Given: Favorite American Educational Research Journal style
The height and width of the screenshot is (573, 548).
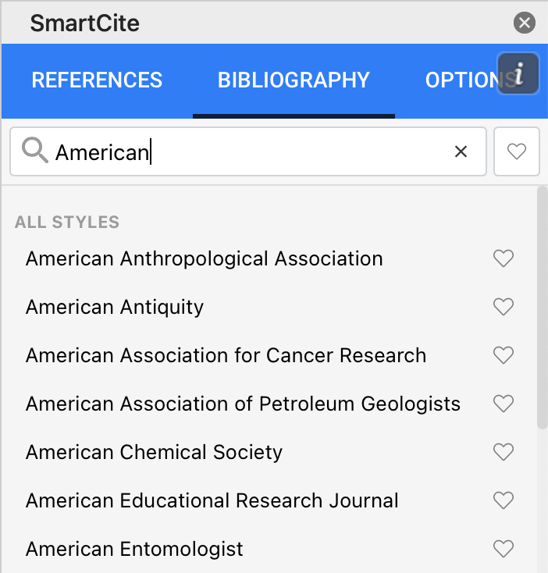Looking at the screenshot, I should [504, 500].
